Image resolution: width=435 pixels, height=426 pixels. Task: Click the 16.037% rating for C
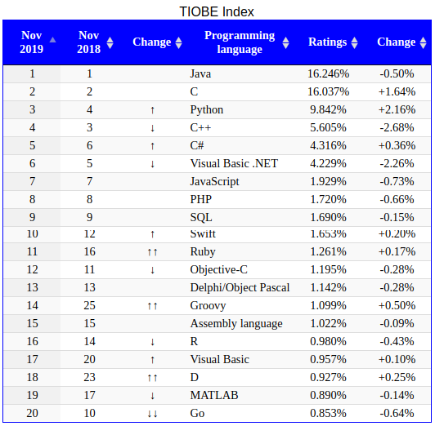point(328,91)
